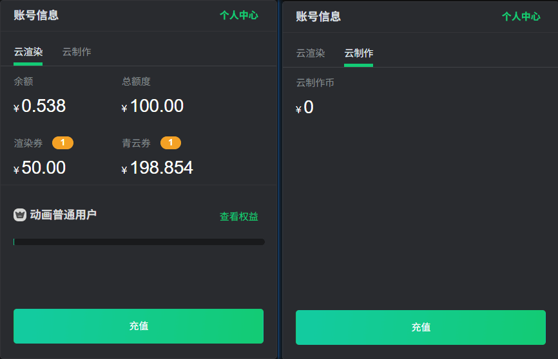The image size is (558, 359).
Task: Click the 渲染券 label text
Action: coord(28,143)
